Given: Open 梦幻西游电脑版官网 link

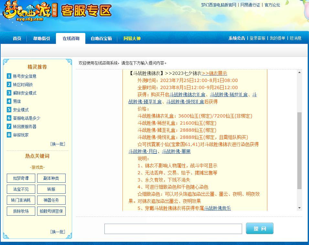Looking at the screenshot, I should click(218, 5).
